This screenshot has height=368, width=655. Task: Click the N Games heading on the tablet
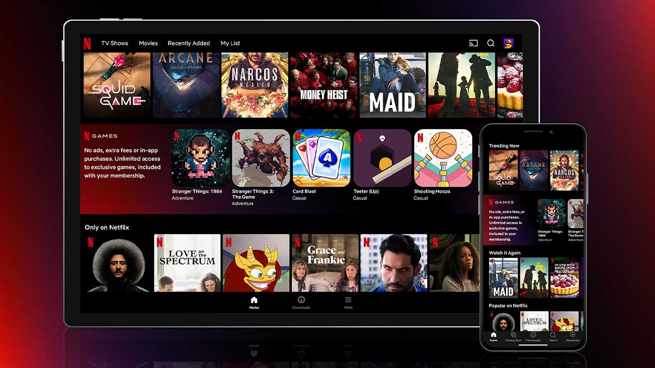click(101, 136)
